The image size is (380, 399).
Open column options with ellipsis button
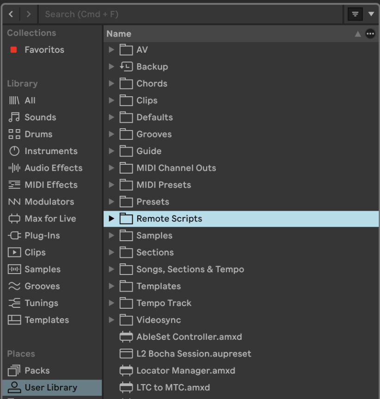370,34
